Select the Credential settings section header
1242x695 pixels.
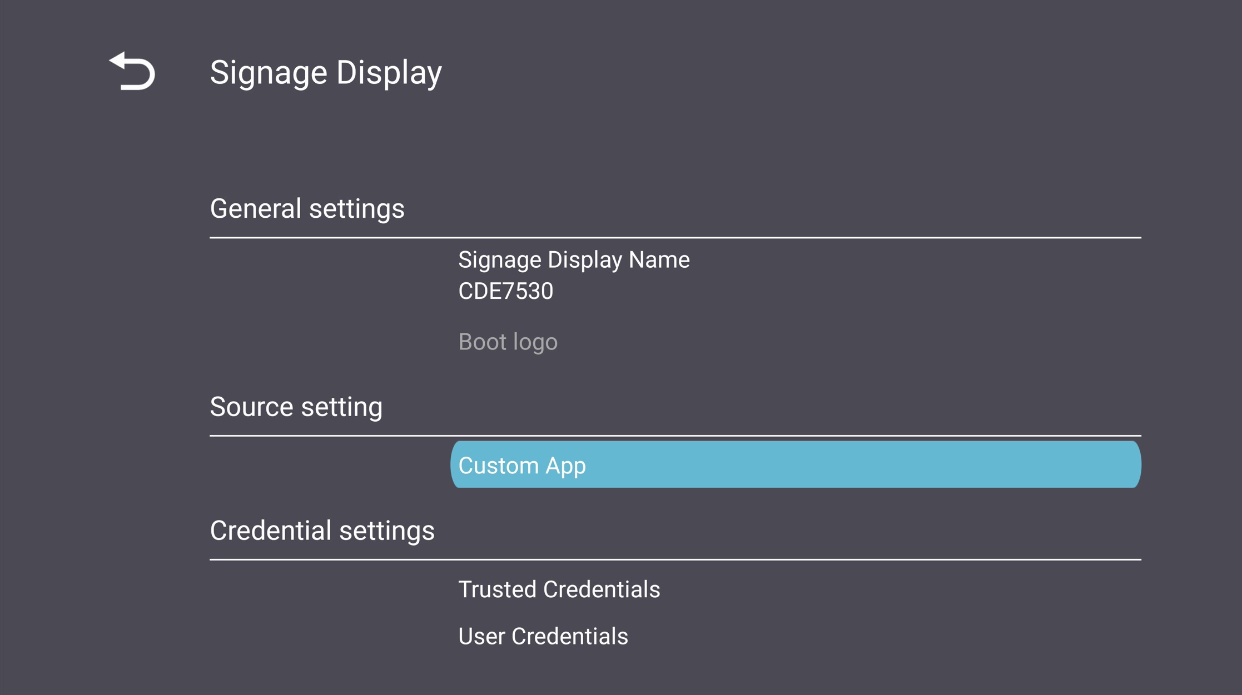tap(322, 531)
